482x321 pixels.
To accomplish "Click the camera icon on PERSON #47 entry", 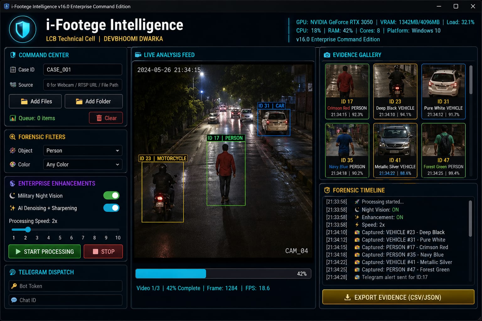I will (357, 270).
